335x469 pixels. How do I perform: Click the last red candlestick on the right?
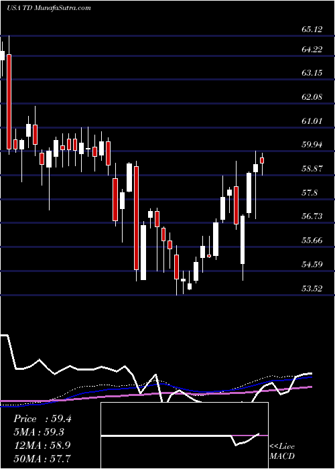263,160
